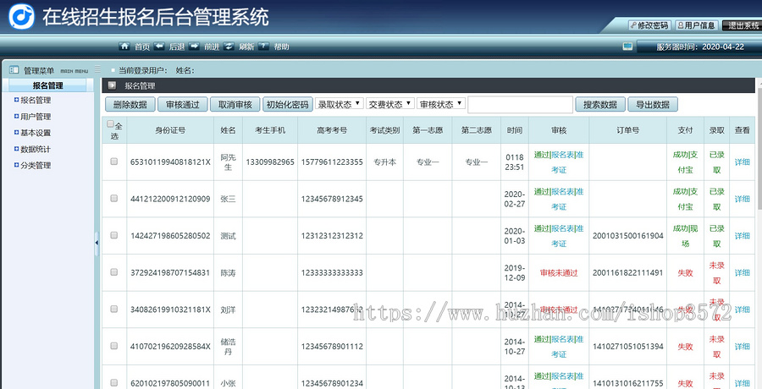Click the help question icon beside 帮助
Image resolution: width=762 pixels, height=389 pixels.
point(263,47)
